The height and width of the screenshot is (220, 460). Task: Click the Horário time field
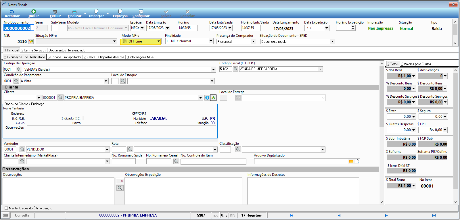point(187,28)
